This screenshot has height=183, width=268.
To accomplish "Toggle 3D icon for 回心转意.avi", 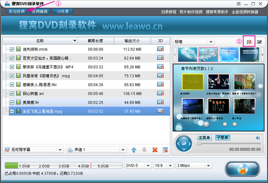I will click(160, 93).
